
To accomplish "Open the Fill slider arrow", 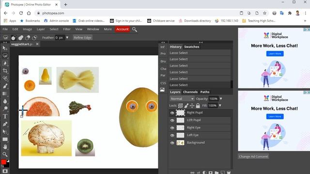I will coord(220,105).
